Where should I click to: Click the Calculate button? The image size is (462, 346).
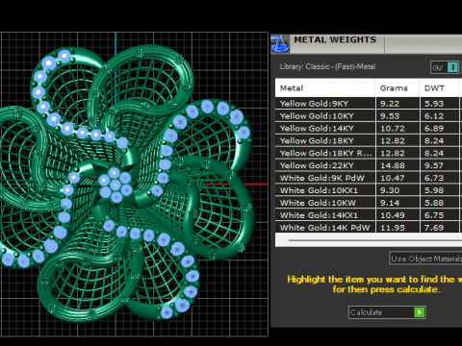387,312
